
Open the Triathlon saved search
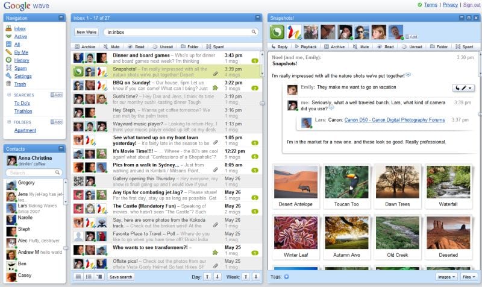pos(23,112)
